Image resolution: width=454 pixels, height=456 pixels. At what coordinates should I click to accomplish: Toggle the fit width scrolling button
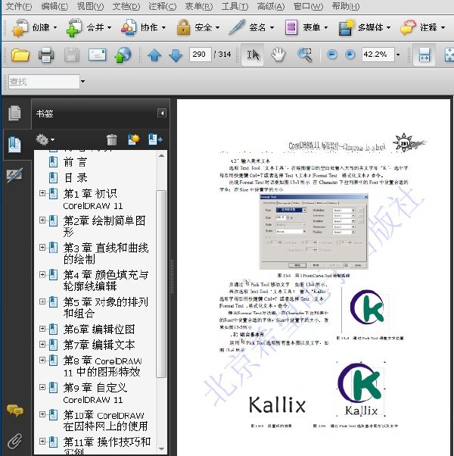(424, 55)
